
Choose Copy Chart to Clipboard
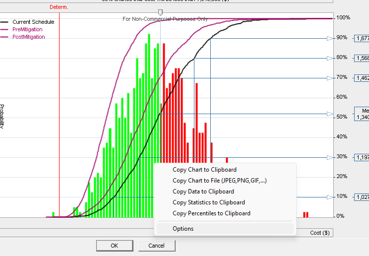[204, 170]
